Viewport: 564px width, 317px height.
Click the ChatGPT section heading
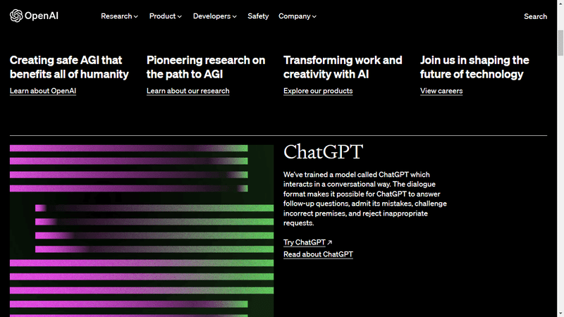[323, 151]
